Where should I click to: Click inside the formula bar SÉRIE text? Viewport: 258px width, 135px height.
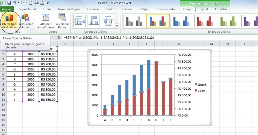[108, 38]
